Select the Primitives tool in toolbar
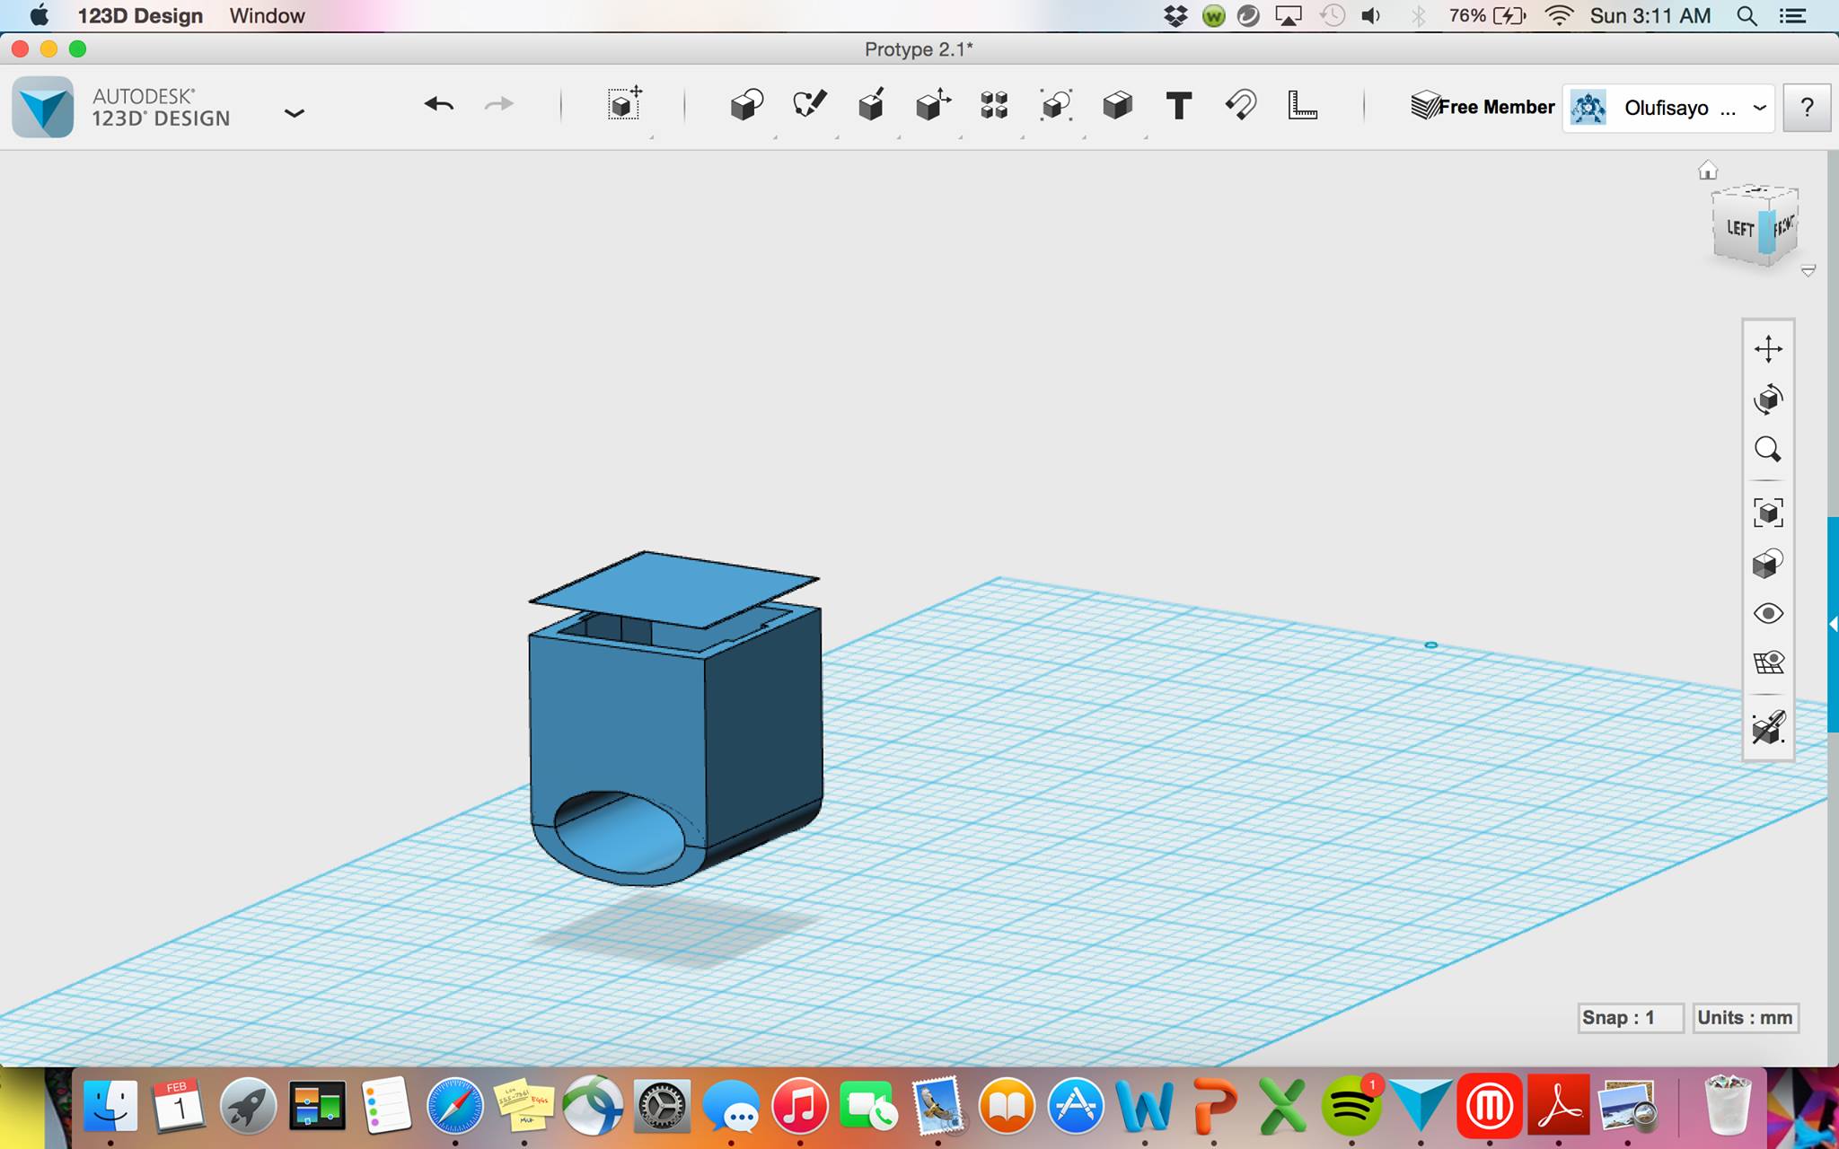 (x=746, y=106)
